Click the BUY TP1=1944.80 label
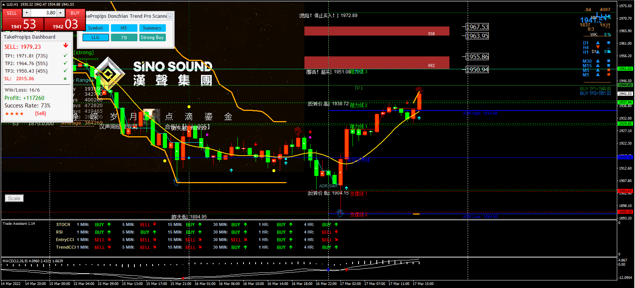Image resolution: width=635 pixels, height=288 pixels. (x=595, y=89)
